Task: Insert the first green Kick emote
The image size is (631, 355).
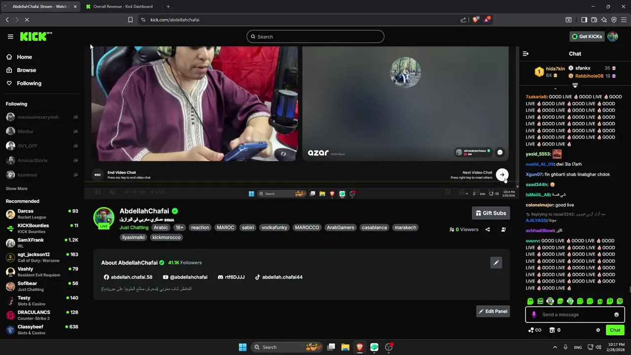Action: [530, 301]
